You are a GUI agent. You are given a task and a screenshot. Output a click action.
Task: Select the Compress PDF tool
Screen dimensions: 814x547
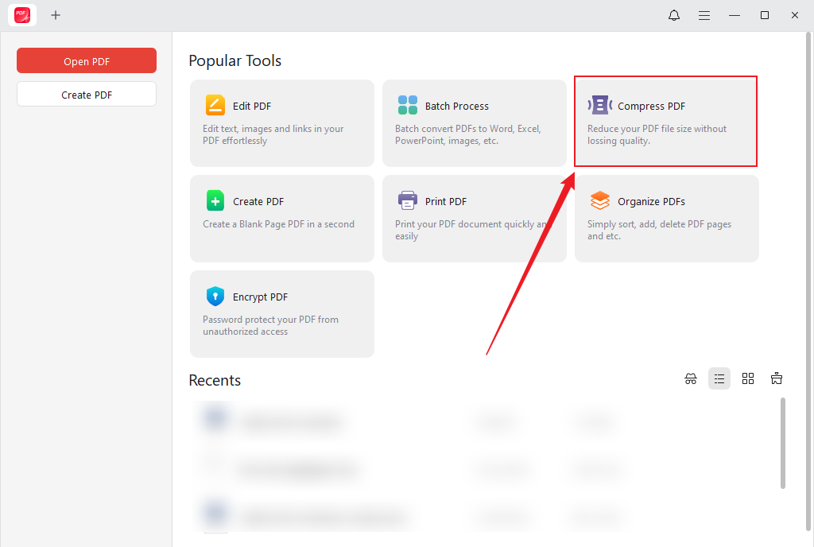[665, 121]
